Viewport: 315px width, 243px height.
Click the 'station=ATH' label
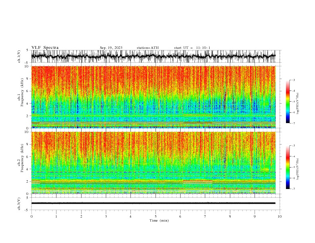tap(148, 48)
